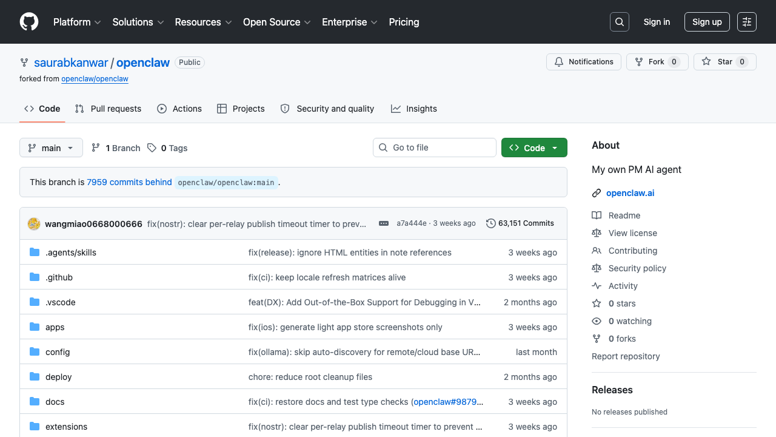Open the green Code dropdown
Image resolution: width=776 pixels, height=437 pixels.
click(534, 148)
